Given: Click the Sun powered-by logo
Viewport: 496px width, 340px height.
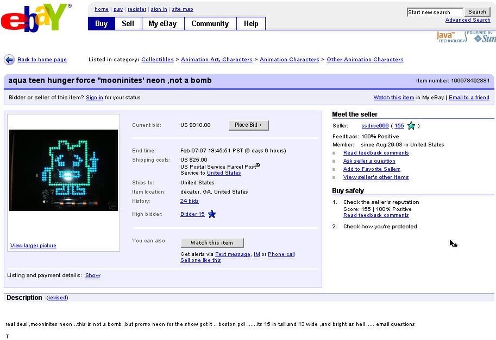Looking at the screenshot, I should pyautogui.click(x=482, y=37).
